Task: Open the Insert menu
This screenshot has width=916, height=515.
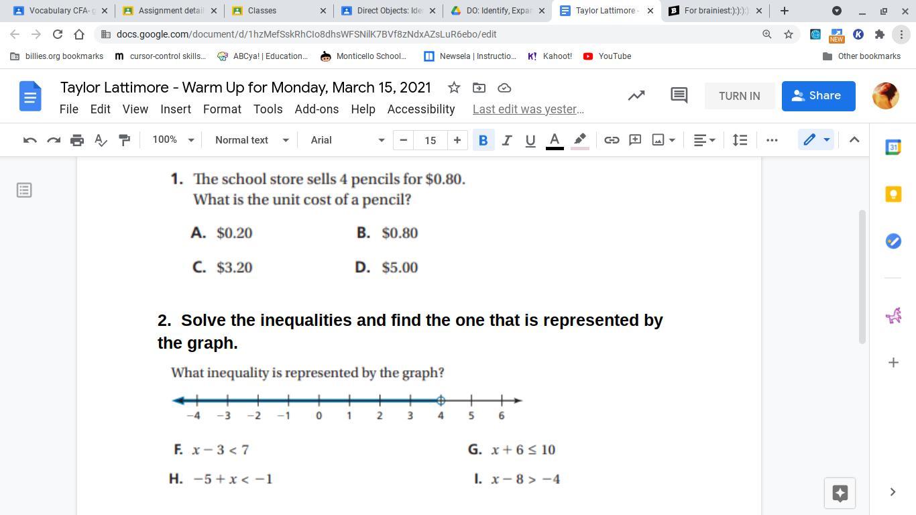Action: click(x=176, y=109)
